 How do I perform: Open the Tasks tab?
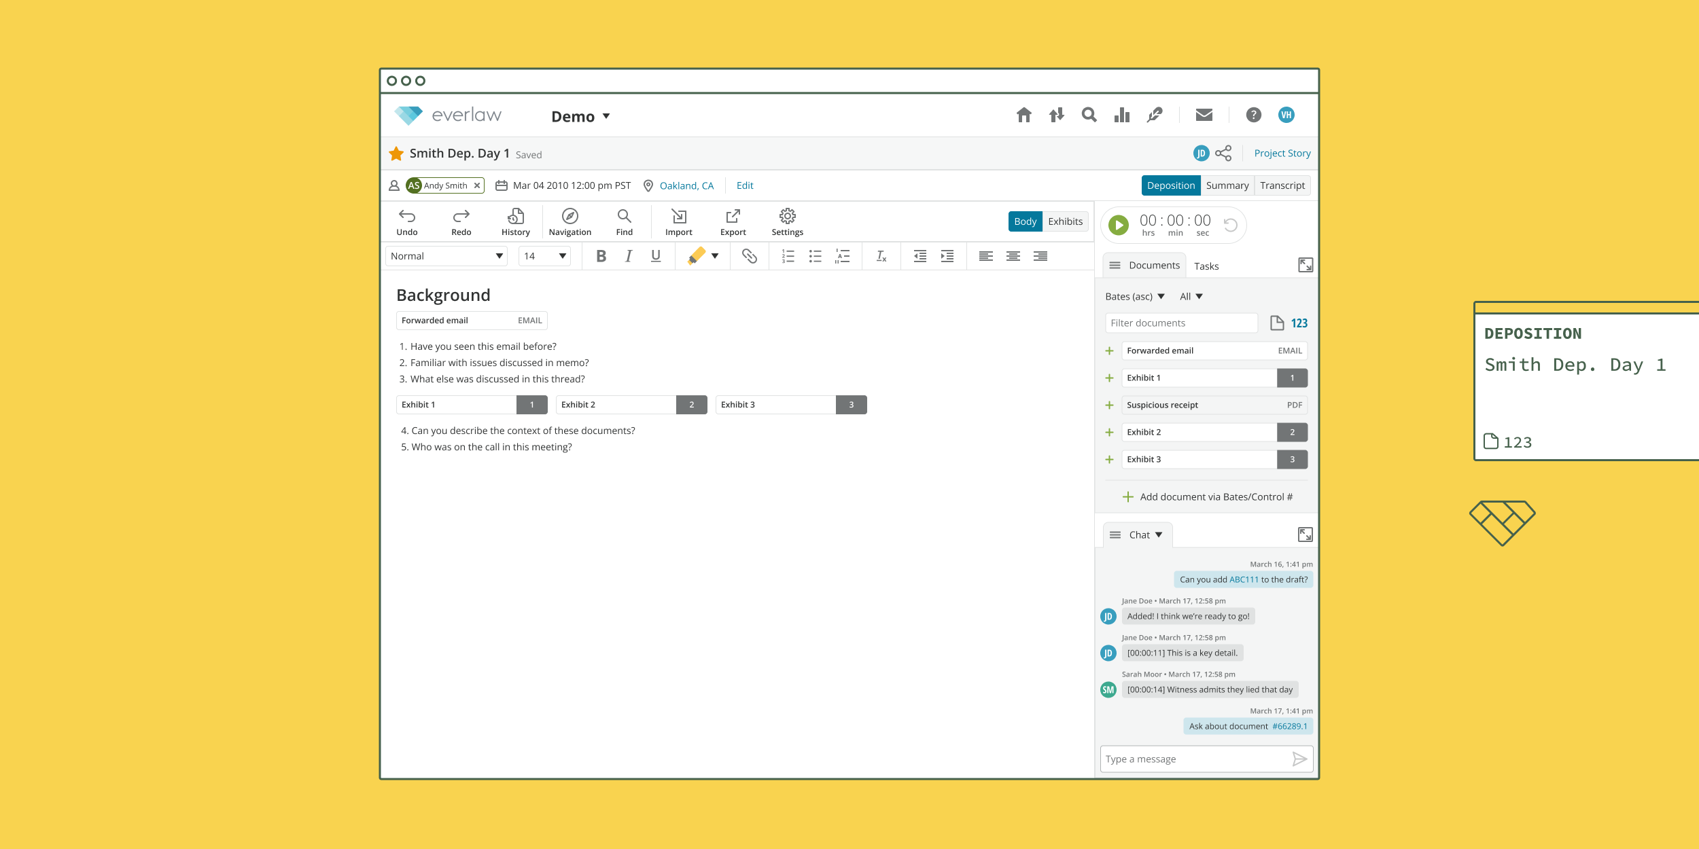pos(1206,266)
